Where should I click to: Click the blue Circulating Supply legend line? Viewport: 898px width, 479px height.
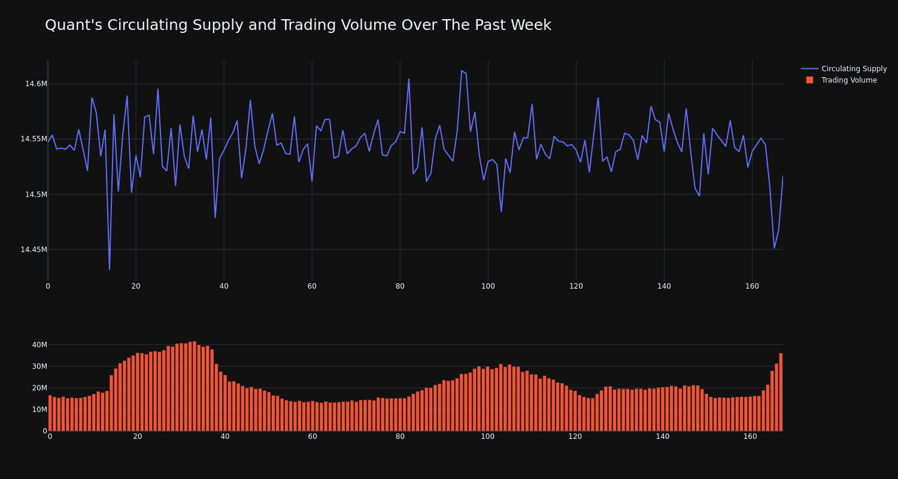[809, 69]
